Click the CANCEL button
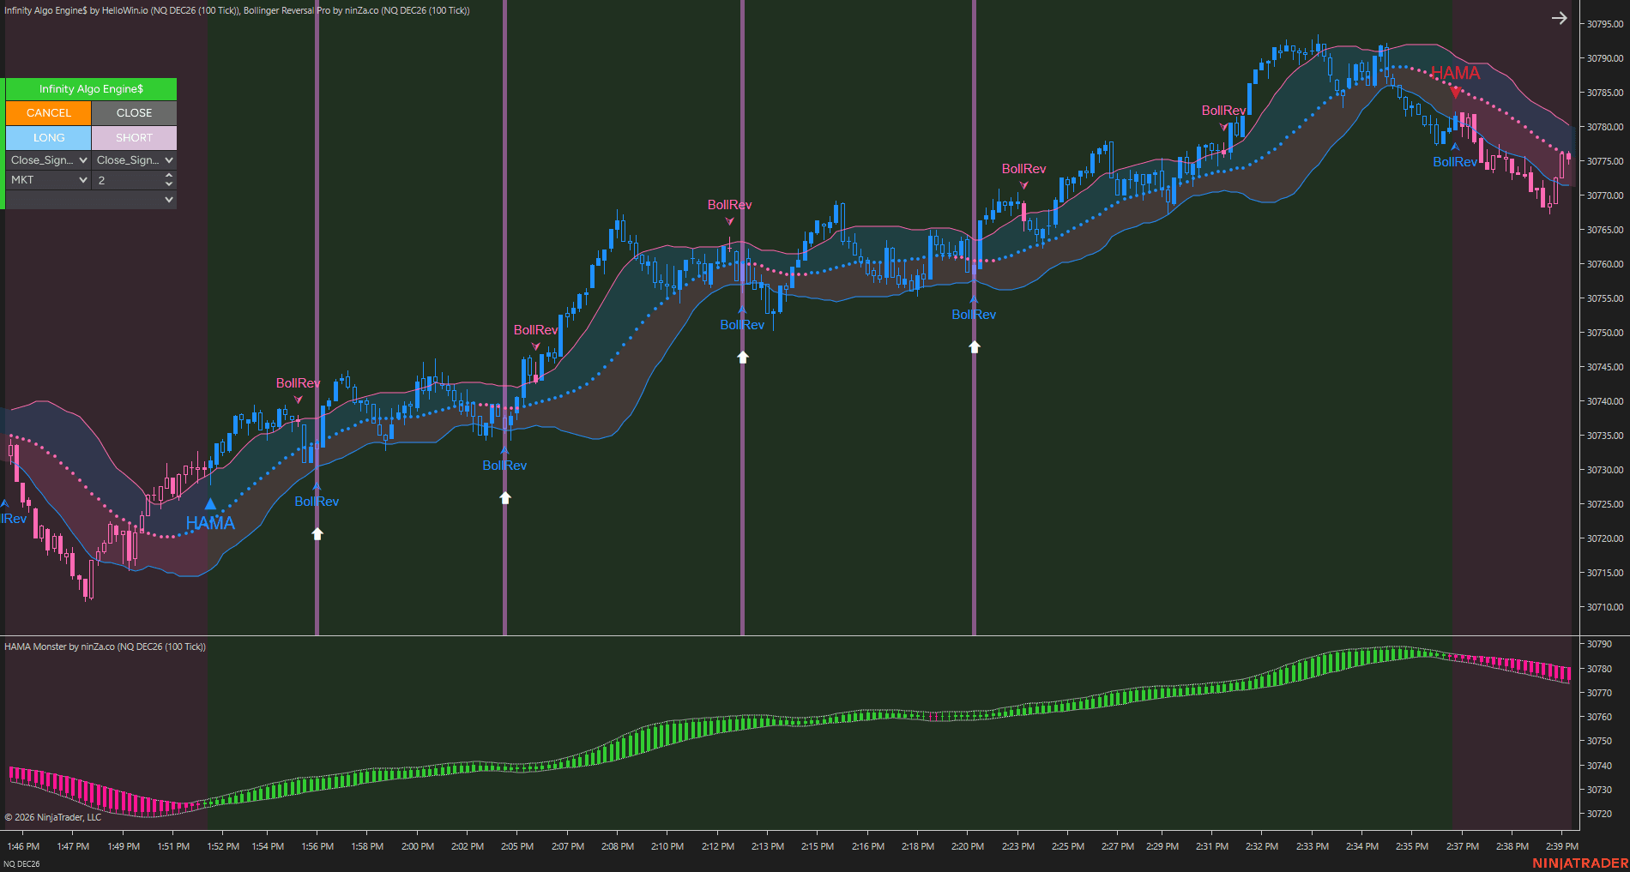The image size is (1630, 872). pos(48,113)
